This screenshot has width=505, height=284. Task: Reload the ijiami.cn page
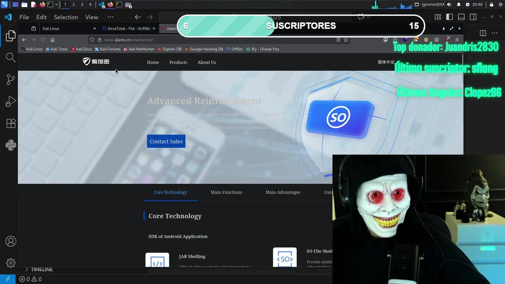click(43, 40)
